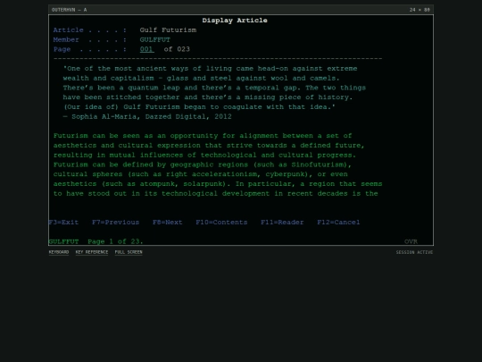482x362 pixels.
Task: Open the KEYBOARD link below terminal
Action: [59, 252]
